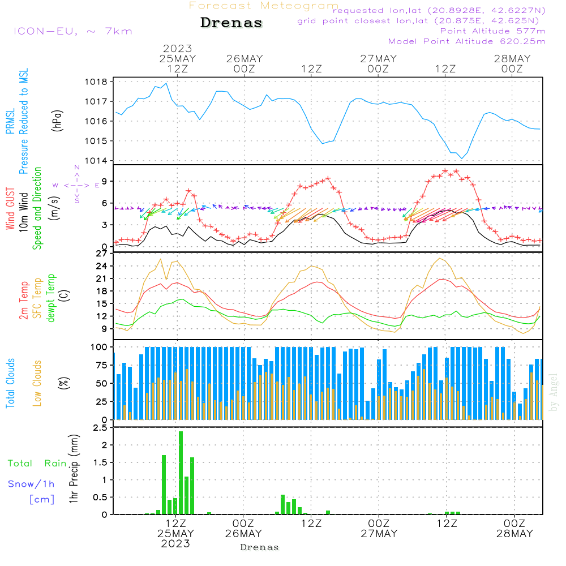Viewport: 566px width, 566px height.
Task: Click the tallest green rain bar
Action: (x=181, y=473)
